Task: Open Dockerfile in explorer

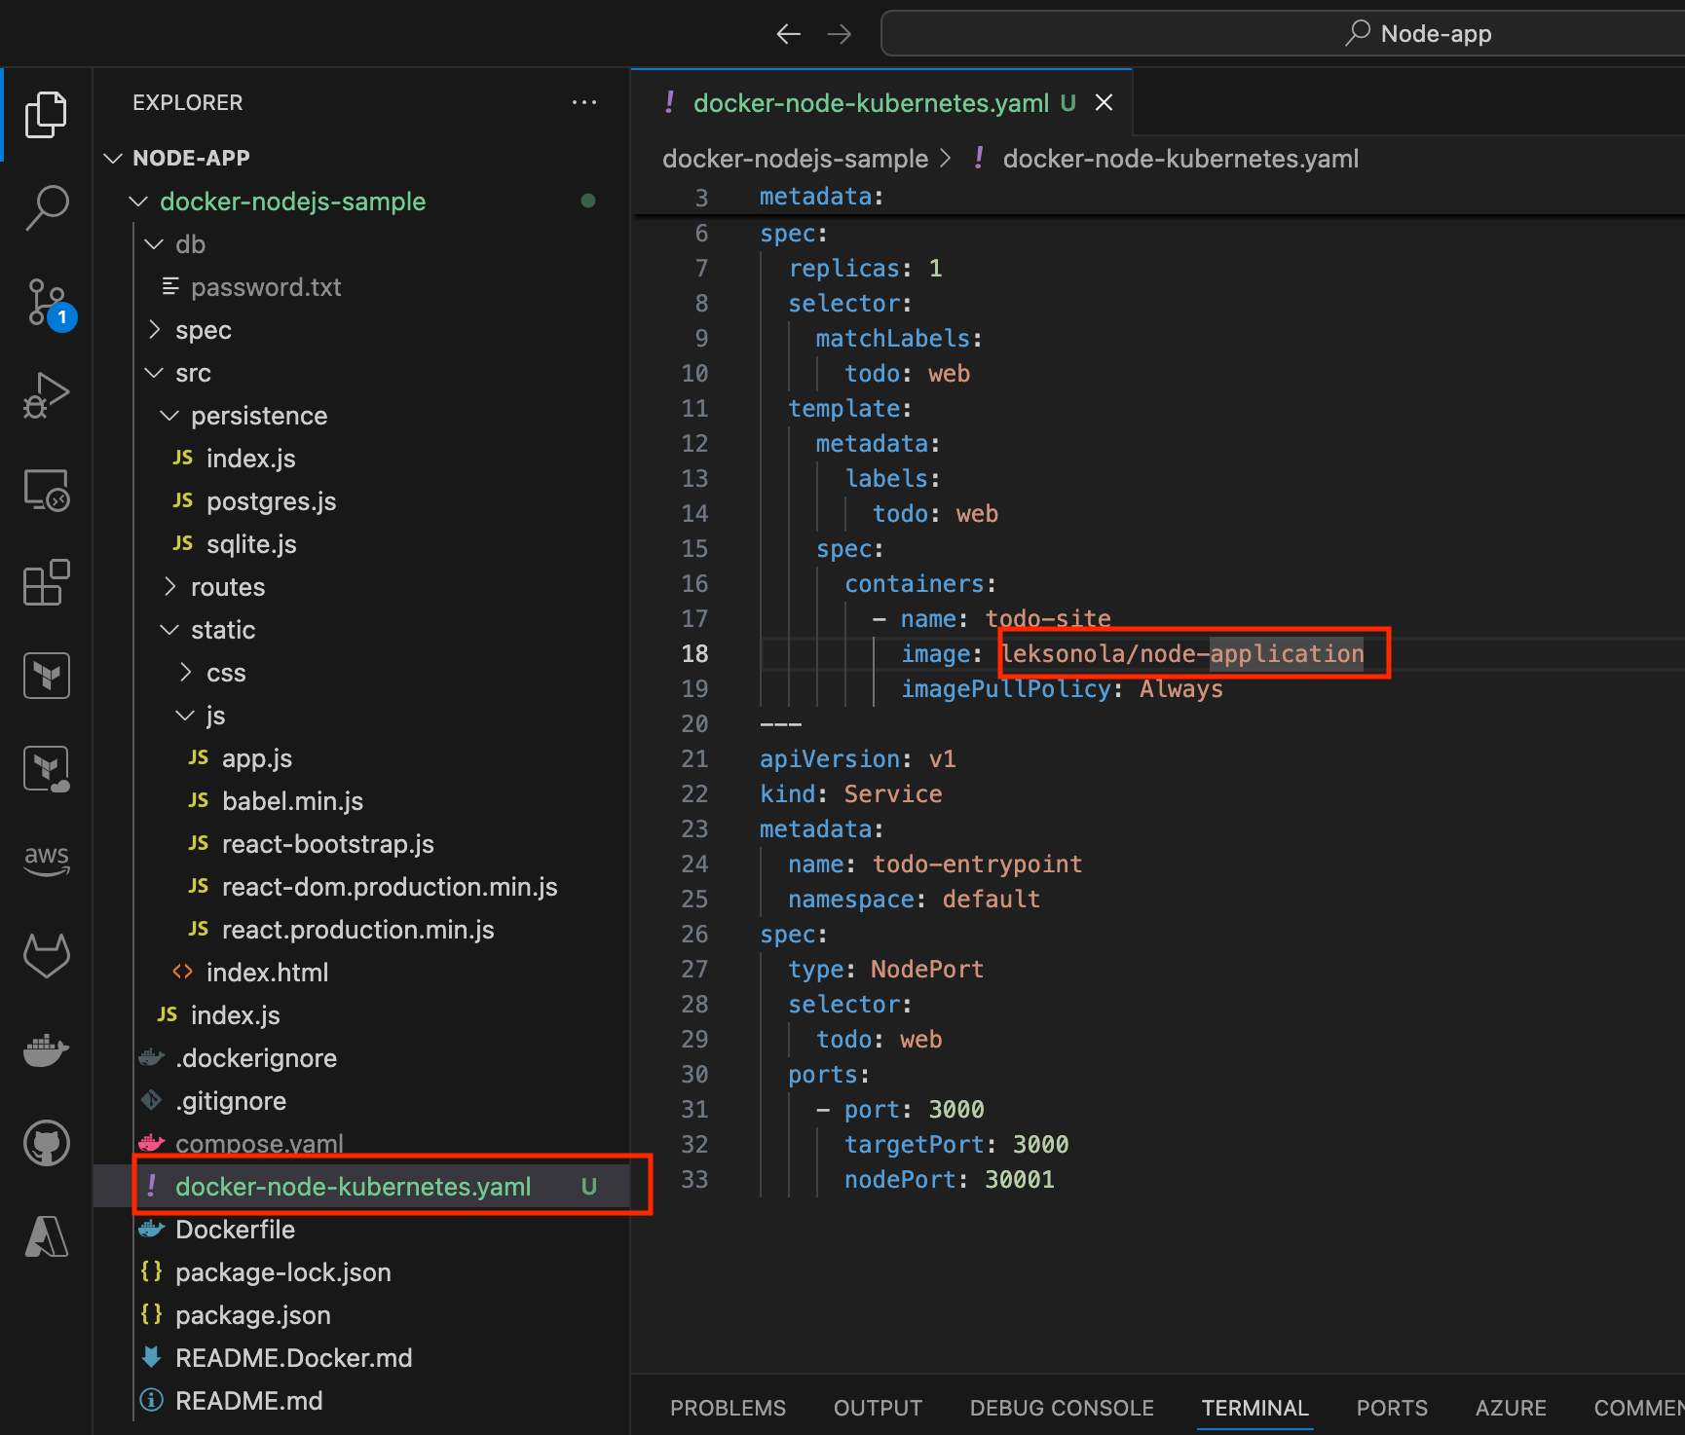Action: click(x=235, y=1230)
